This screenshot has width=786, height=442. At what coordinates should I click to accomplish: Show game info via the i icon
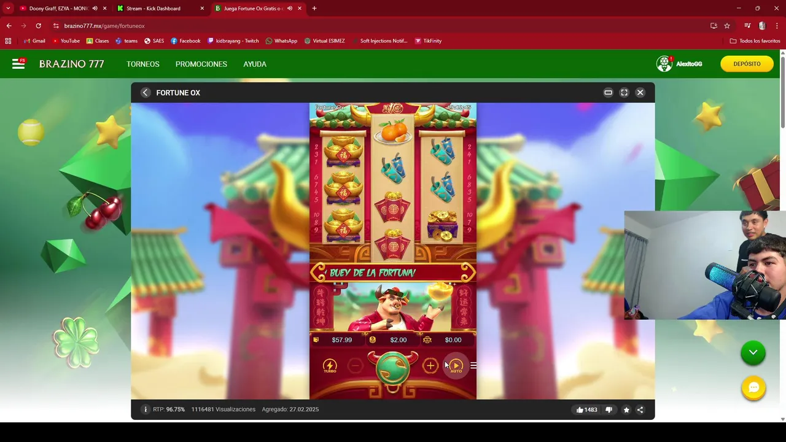pos(146,409)
